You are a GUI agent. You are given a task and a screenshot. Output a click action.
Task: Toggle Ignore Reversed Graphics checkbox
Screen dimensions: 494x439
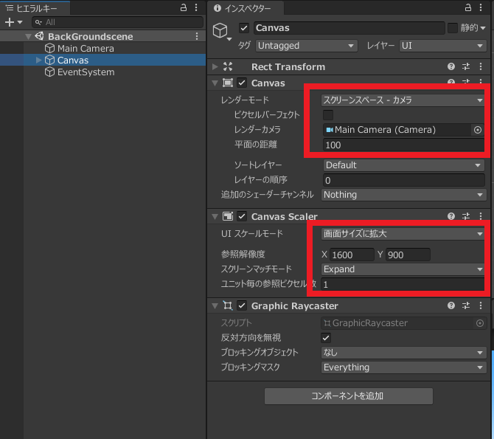[x=326, y=338]
